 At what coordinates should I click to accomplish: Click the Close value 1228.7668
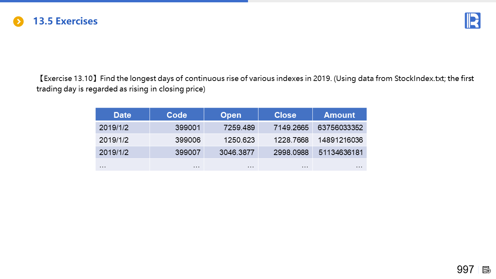291,140
